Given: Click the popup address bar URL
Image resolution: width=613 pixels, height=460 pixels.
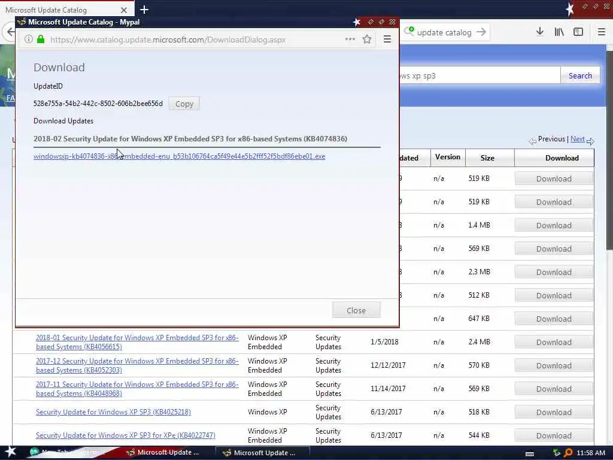Looking at the screenshot, I should click(x=168, y=40).
